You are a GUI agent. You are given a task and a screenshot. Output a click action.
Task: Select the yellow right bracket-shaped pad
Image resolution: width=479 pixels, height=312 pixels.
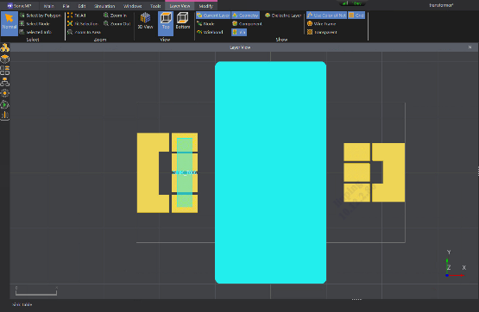393,172
